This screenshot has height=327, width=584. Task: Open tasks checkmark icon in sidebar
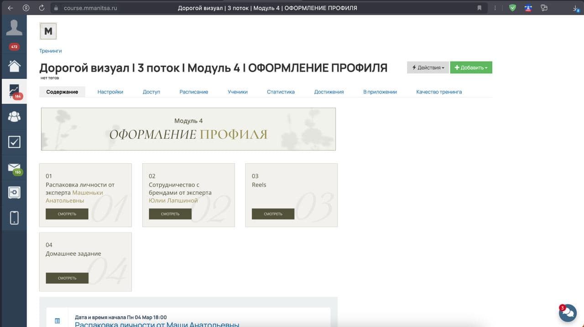click(x=14, y=142)
